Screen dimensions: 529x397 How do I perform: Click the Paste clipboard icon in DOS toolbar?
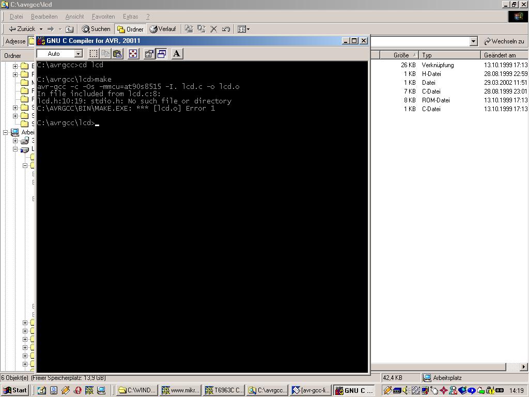[x=117, y=54]
